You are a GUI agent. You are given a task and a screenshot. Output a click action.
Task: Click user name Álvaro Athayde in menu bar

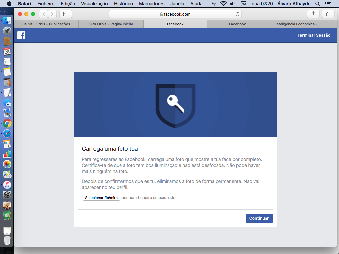pyautogui.click(x=294, y=4)
